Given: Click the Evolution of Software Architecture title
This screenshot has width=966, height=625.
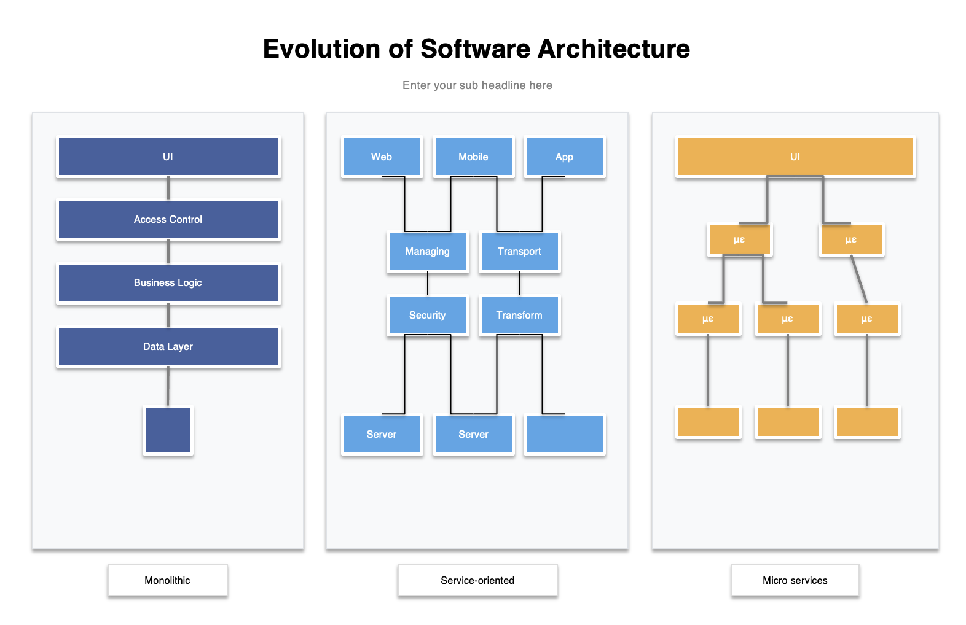Looking at the screenshot, I should pos(476,49).
